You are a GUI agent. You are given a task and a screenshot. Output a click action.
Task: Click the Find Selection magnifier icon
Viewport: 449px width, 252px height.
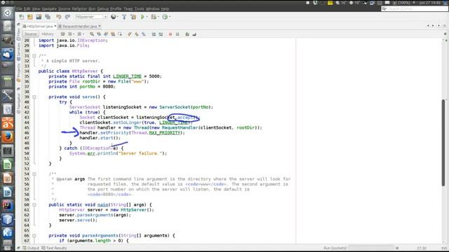click(92, 34)
